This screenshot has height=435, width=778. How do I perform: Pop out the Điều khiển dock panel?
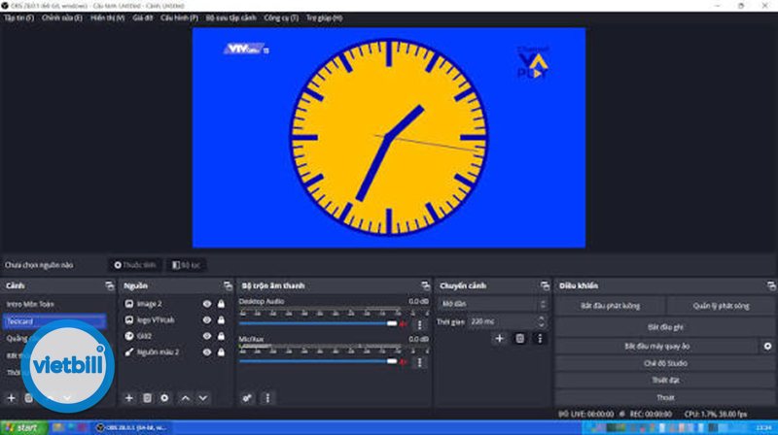click(770, 285)
